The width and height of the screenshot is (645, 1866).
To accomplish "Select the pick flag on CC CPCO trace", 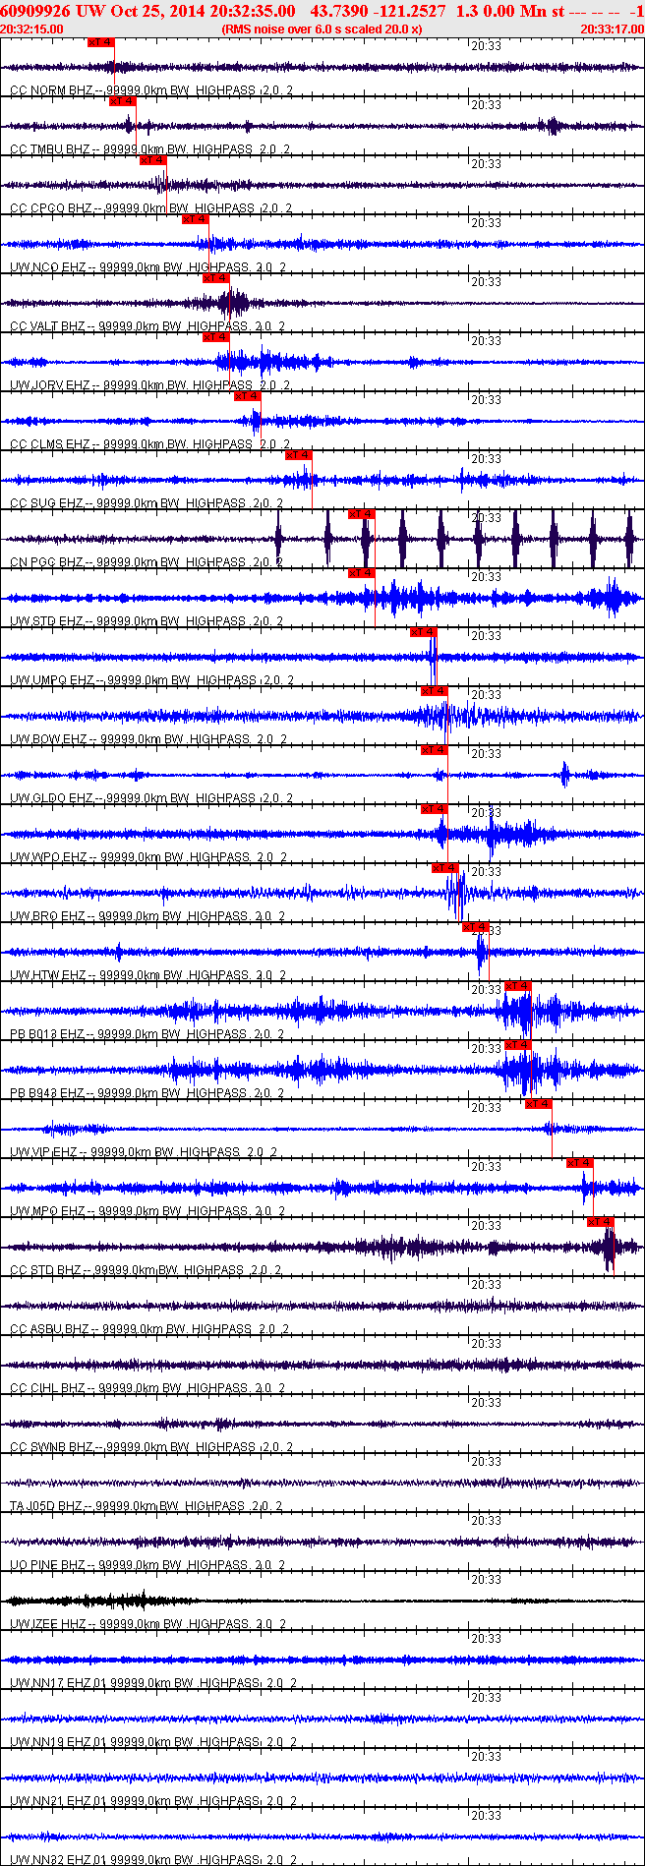I will click(x=152, y=160).
